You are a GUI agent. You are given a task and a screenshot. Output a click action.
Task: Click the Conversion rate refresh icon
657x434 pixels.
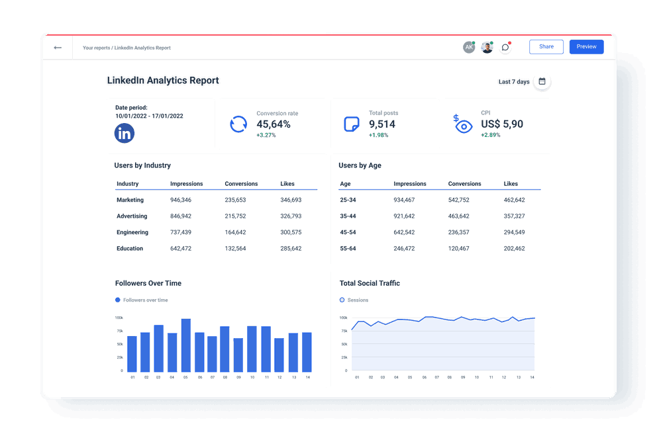(238, 124)
